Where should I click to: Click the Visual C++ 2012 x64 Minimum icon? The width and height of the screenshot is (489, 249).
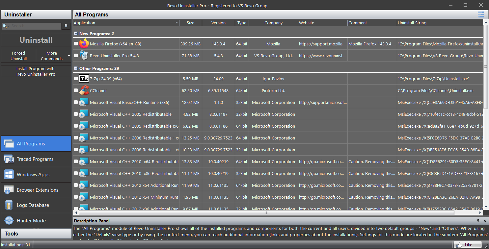(84, 197)
